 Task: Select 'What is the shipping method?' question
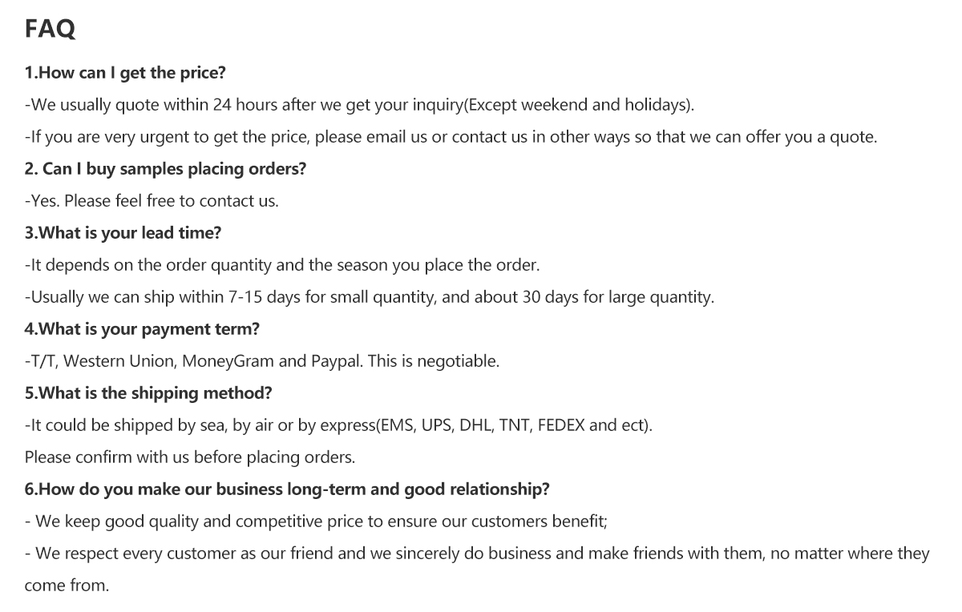pyautogui.click(x=148, y=393)
